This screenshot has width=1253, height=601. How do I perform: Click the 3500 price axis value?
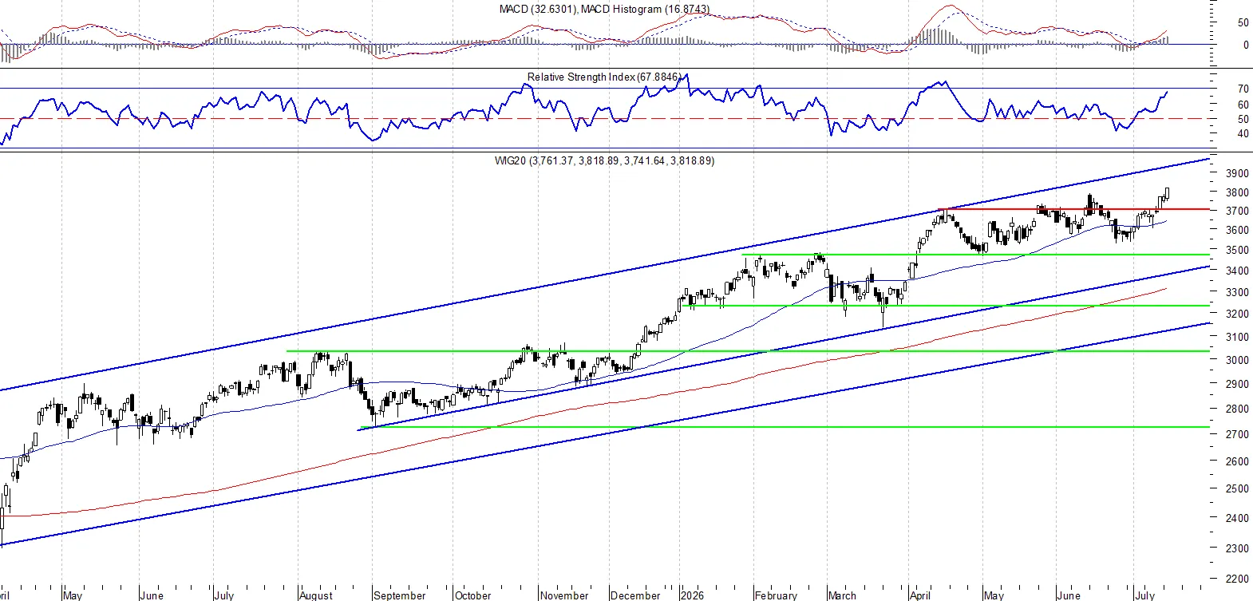click(1237, 250)
